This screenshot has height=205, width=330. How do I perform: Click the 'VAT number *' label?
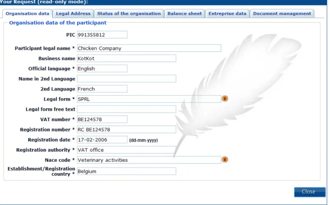[58, 119]
